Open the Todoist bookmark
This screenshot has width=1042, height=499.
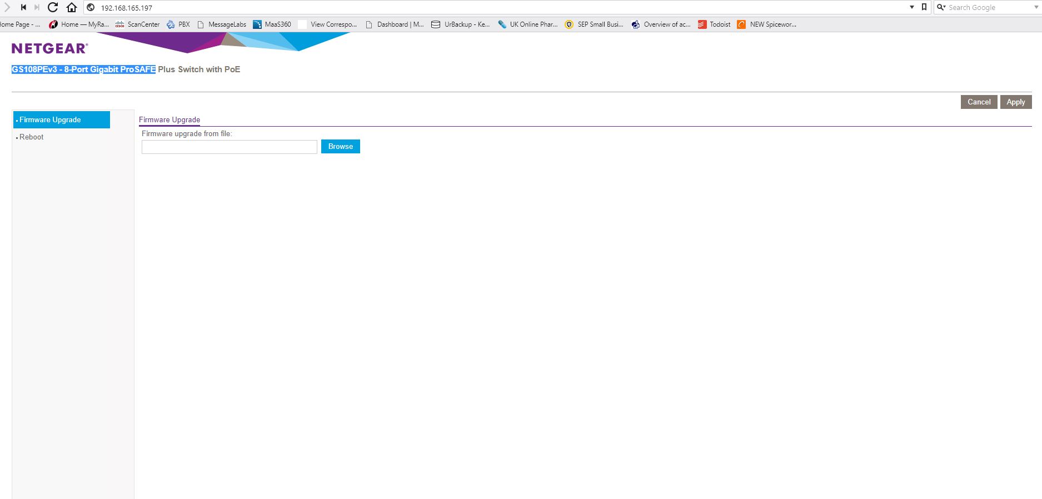(x=714, y=24)
